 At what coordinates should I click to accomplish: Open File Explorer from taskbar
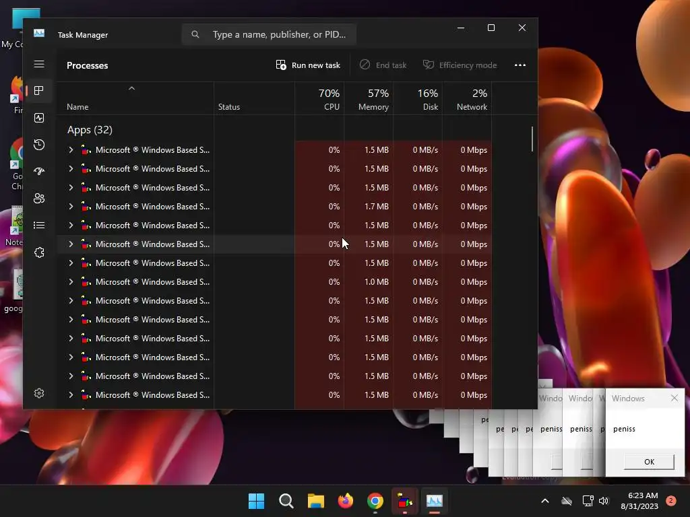coord(315,501)
